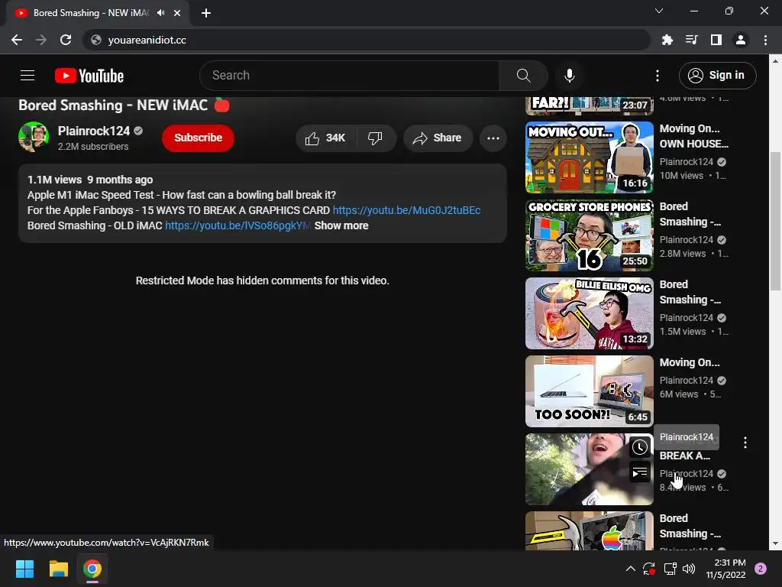782x587 pixels.
Task: Go forward in the browser
Action: tap(41, 40)
